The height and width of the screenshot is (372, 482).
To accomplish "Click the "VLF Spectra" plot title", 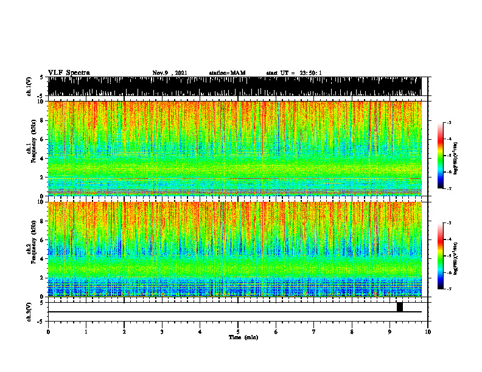I will (x=69, y=73).
